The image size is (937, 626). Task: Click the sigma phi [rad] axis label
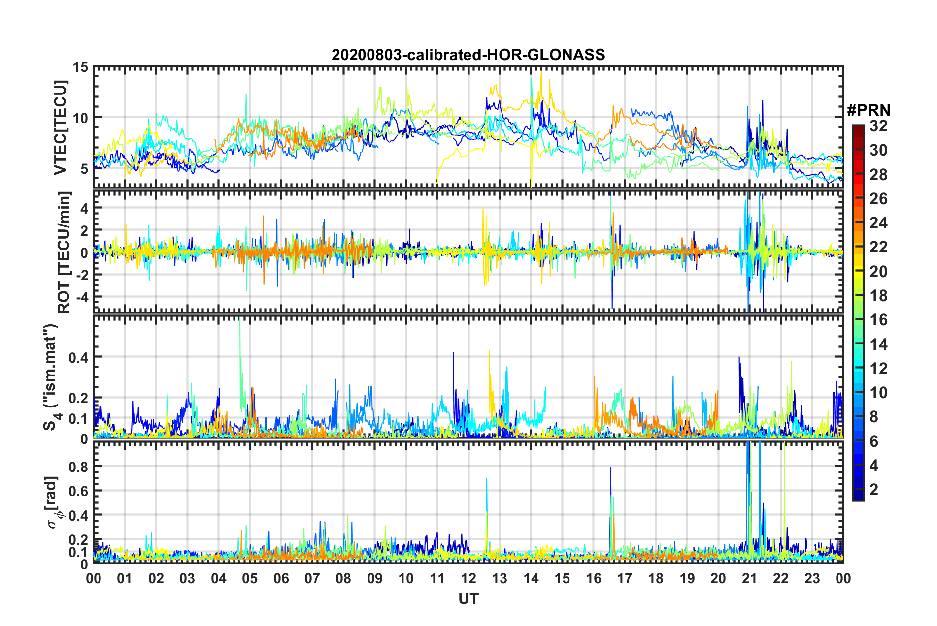[53, 502]
